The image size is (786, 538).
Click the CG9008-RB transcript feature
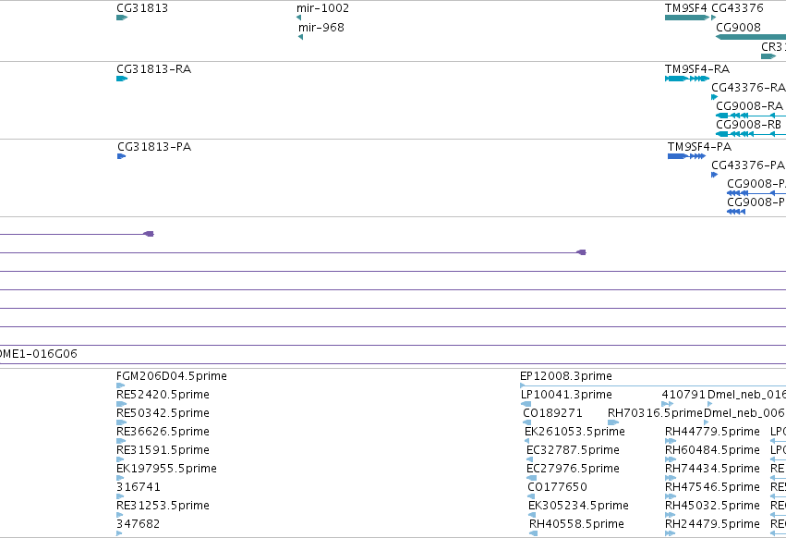click(750, 134)
